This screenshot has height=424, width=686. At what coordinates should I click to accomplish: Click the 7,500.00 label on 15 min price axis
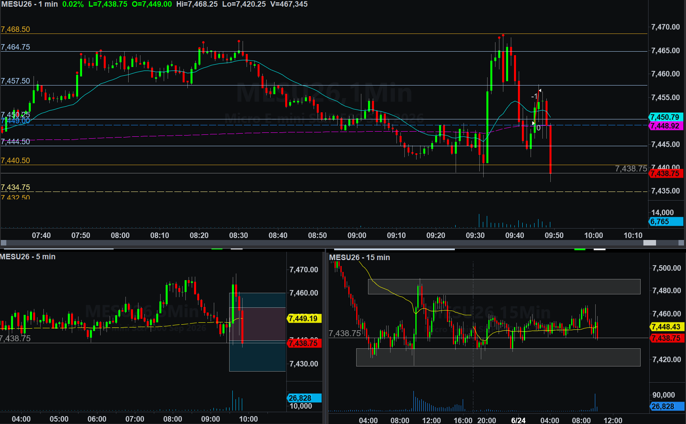[667, 268]
